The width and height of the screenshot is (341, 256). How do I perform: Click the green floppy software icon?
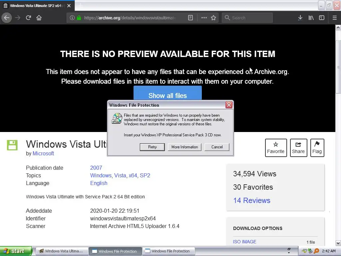pyautogui.click(x=12, y=145)
